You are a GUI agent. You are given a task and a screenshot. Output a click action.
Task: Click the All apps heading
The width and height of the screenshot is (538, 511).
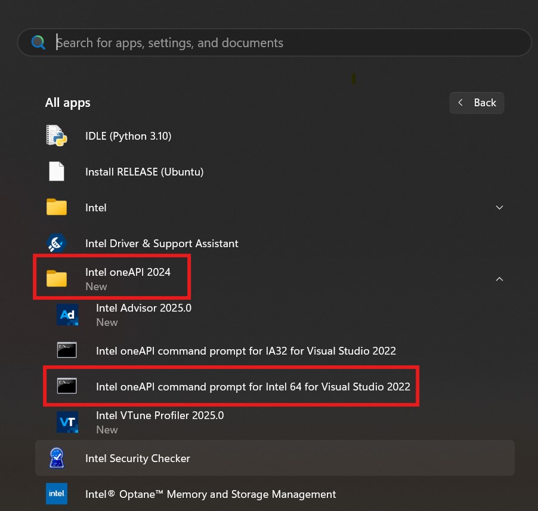click(x=68, y=103)
